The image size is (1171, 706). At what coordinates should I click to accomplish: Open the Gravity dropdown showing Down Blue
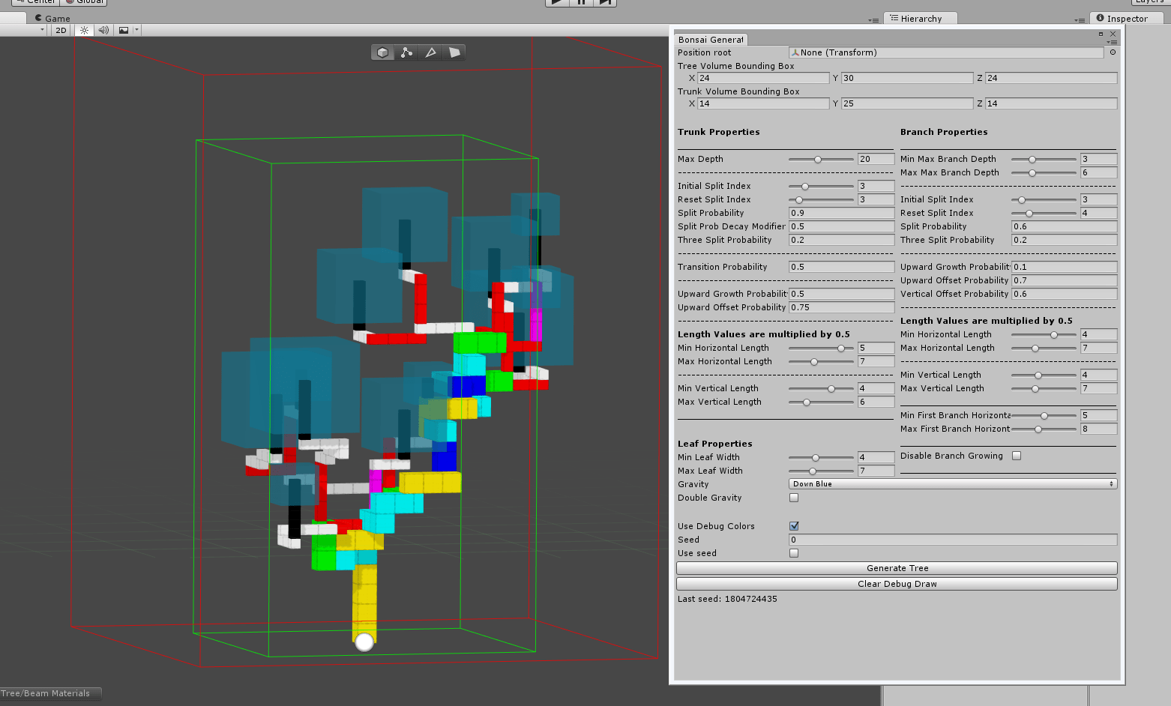tap(953, 484)
